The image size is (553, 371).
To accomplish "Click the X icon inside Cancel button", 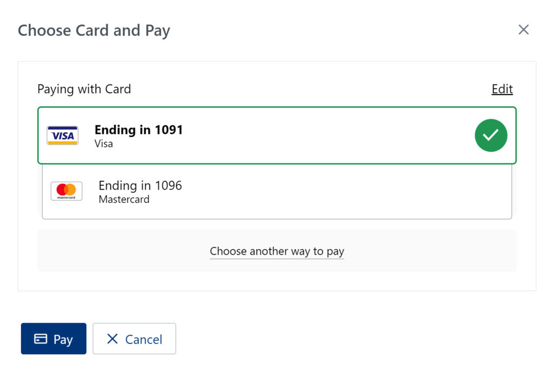I will [x=112, y=339].
